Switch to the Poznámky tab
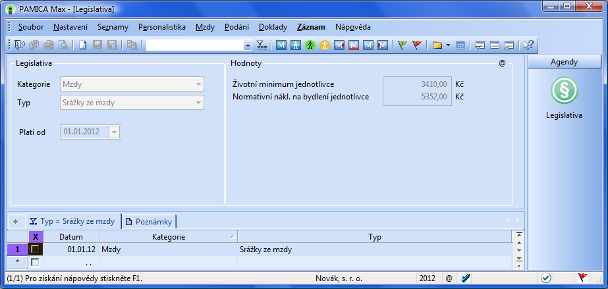Image resolution: width=608 pixels, height=289 pixels. point(149,221)
